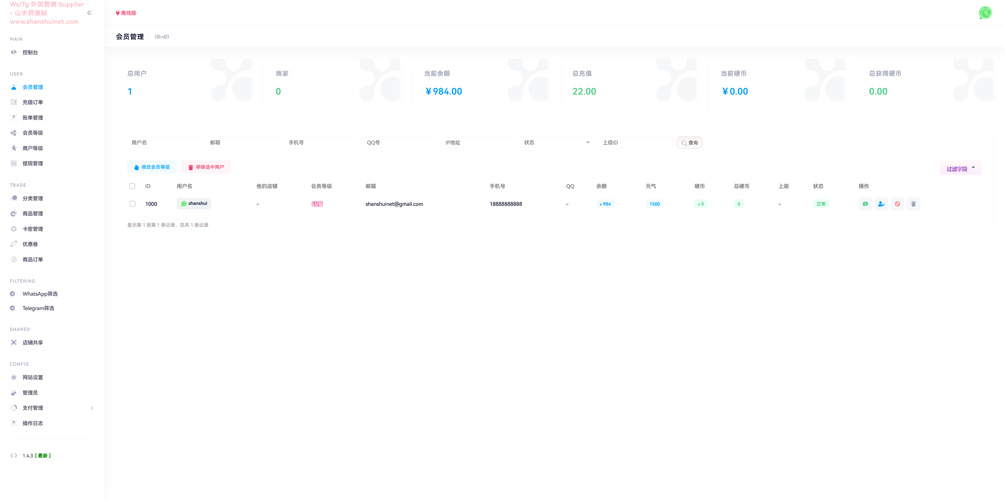Check the checkbox for user ID 1000

point(132,204)
